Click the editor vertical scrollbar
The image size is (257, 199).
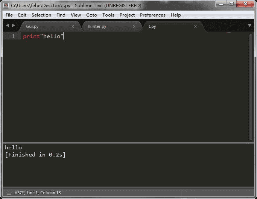click(251, 87)
